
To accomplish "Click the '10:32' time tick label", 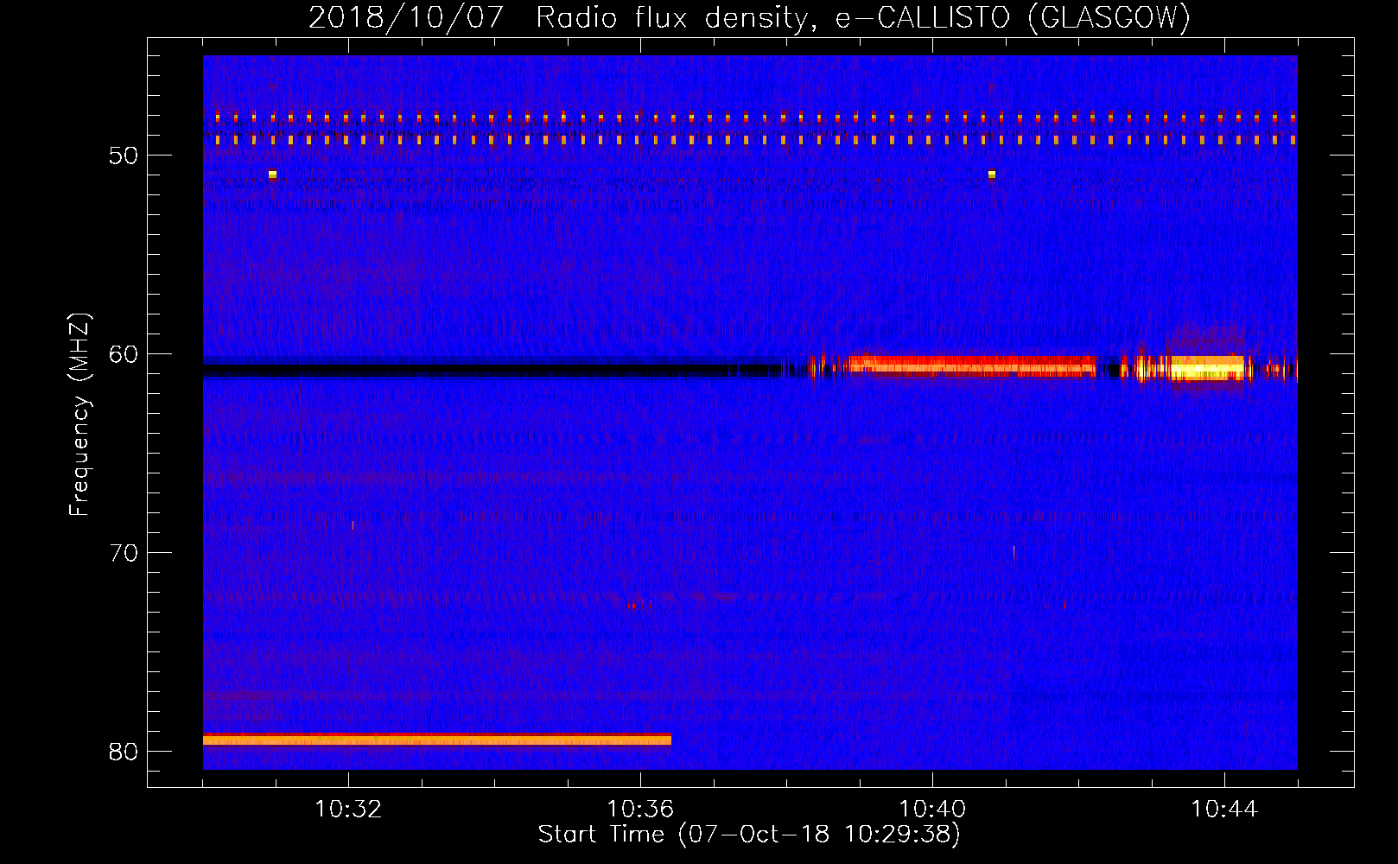I will (348, 810).
